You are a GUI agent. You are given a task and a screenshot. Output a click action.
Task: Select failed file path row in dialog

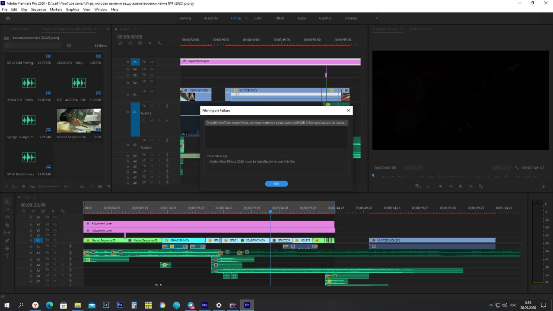tap(276, 123)
